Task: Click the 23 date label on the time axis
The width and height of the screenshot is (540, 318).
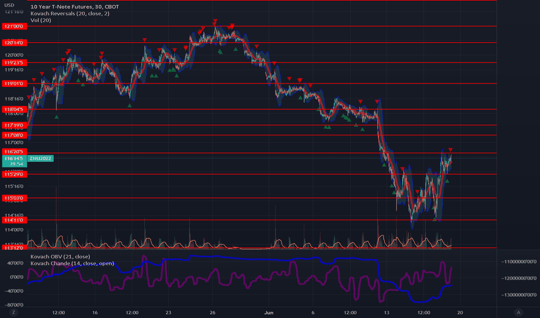Action: (x=168, y=312)
